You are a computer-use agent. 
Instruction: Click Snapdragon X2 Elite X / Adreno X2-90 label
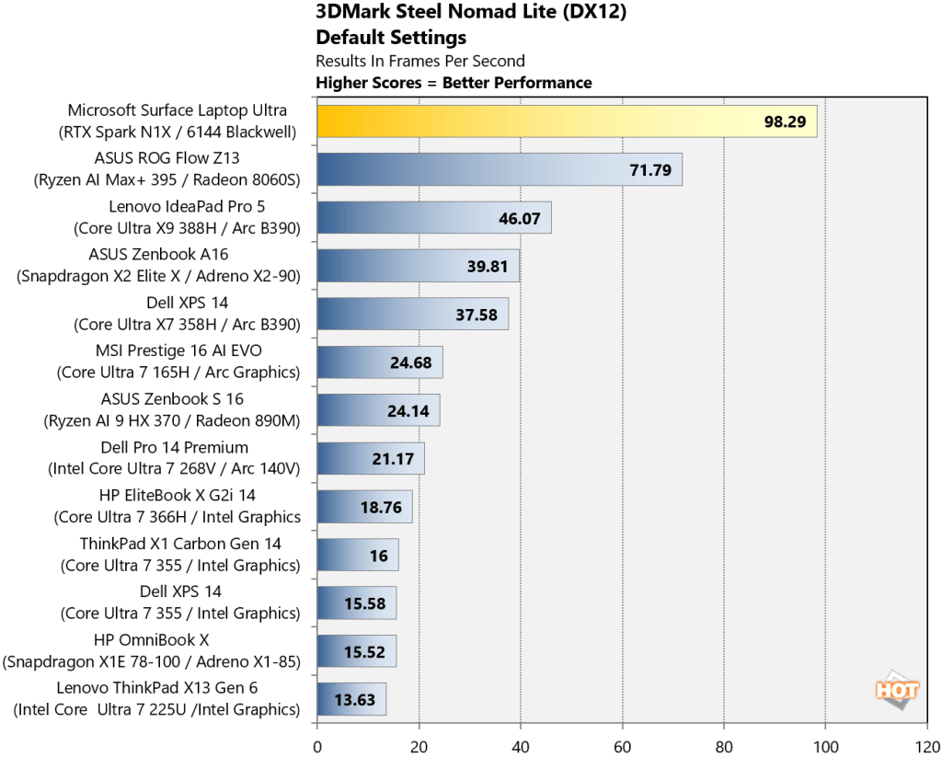coord(158,276)
